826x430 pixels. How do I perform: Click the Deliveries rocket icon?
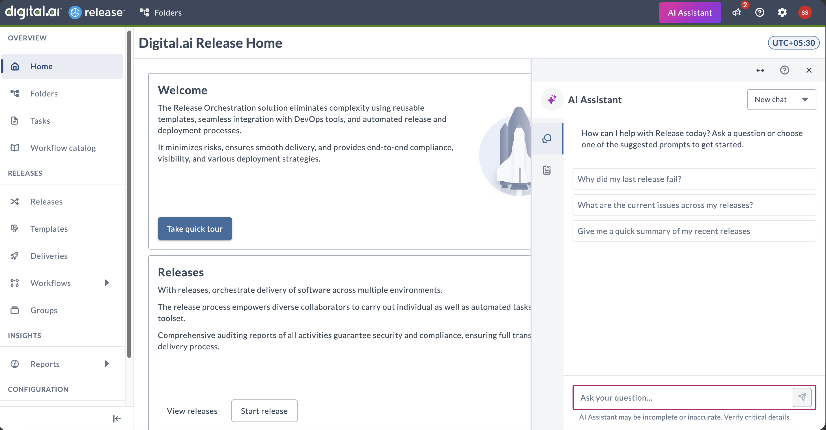pyautogui.click(x=15, y=255)
